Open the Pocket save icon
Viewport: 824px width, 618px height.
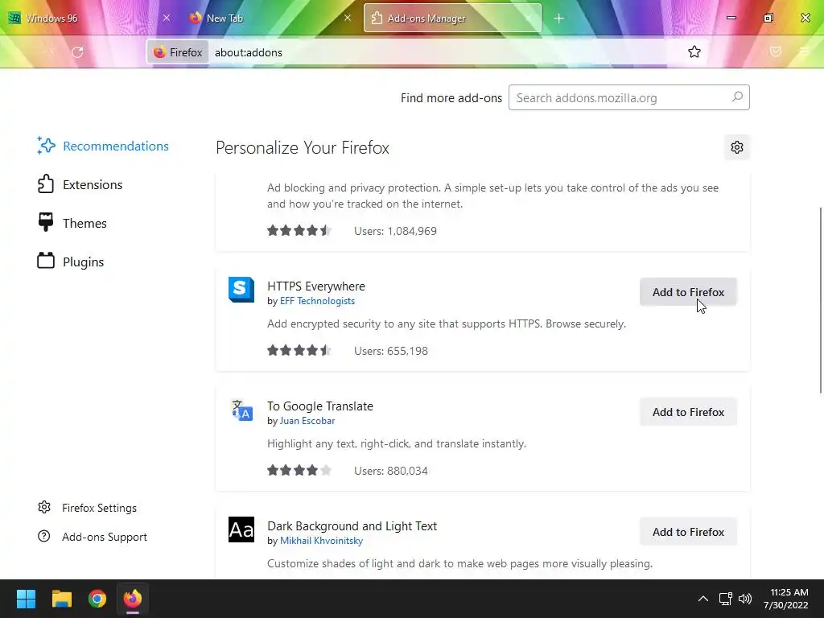pyautogui.click(x=776, y=51)
